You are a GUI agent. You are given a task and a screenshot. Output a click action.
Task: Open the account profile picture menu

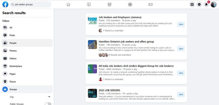213,4
